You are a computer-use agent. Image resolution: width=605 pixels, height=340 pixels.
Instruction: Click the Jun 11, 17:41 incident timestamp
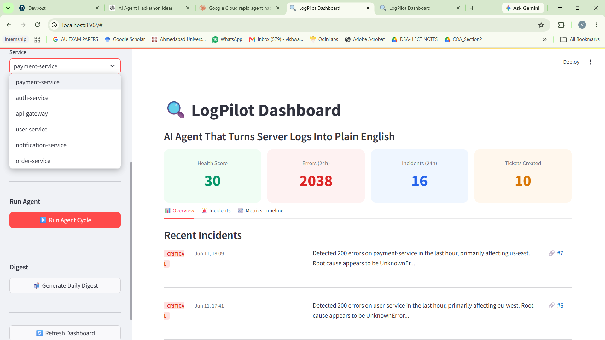[209, 306]
